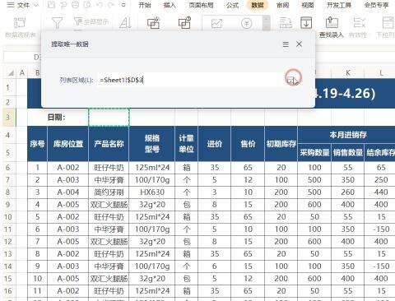Open the 开发工具 tab
The image size is (395, 301).
tap(339, 5)
